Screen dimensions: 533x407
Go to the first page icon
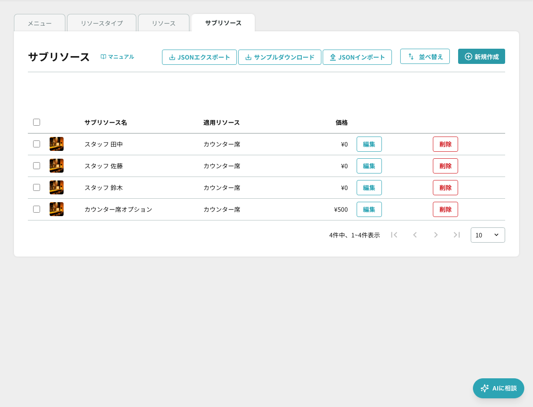pos(394,235)
